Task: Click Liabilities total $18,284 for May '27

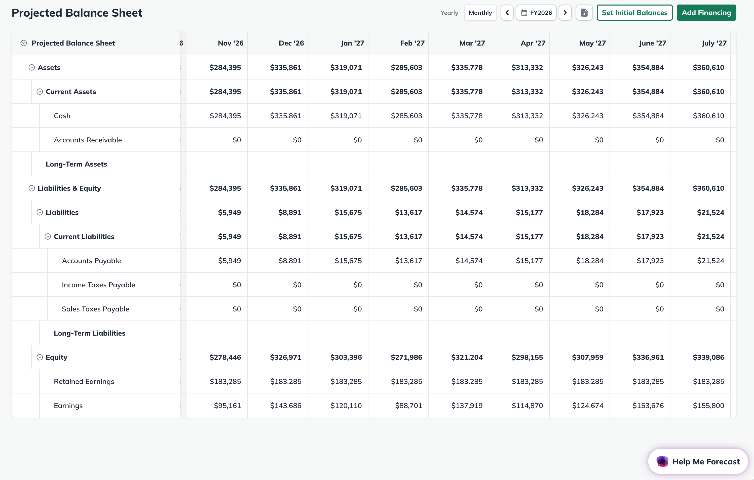Action: pyautogui.click(x=590, y=212)
